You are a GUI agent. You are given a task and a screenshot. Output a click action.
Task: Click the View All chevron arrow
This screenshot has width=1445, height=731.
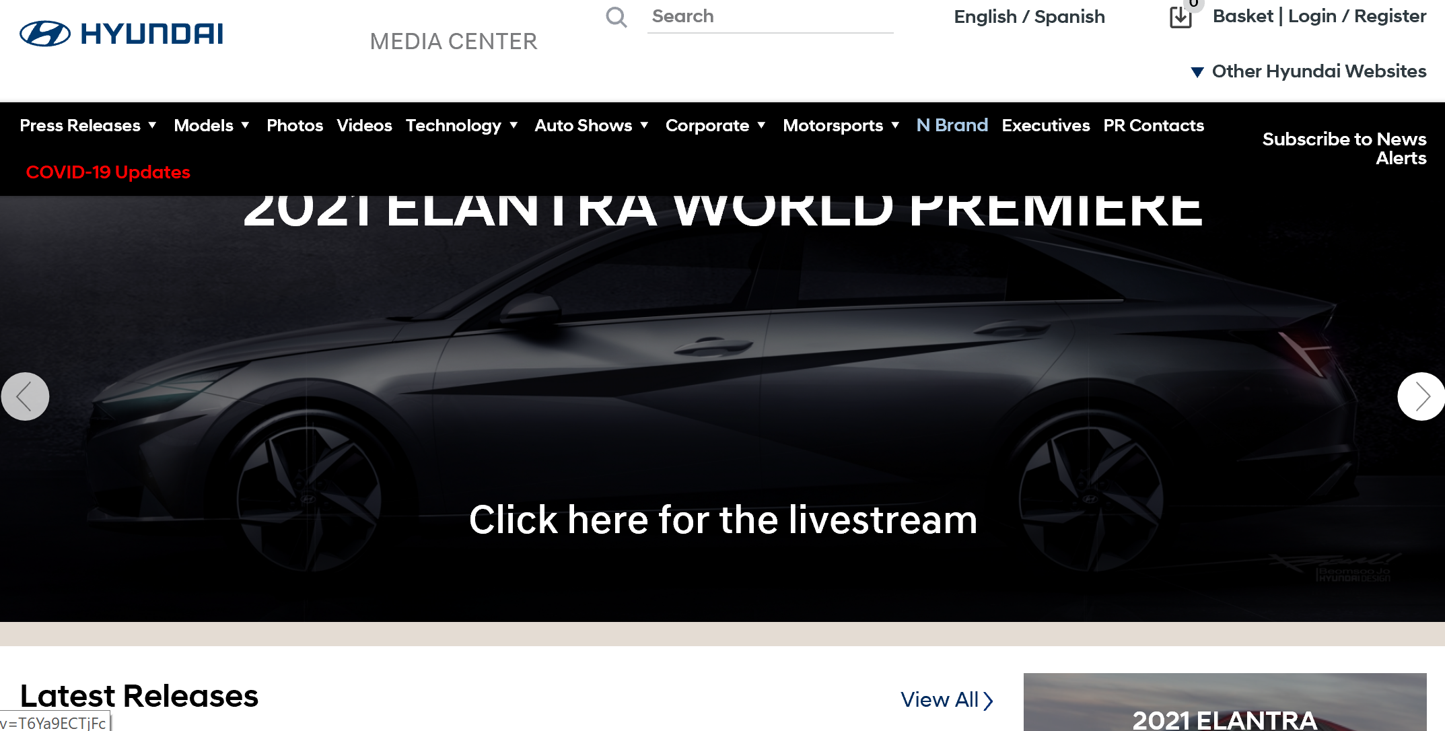click(x=988, y=701)
